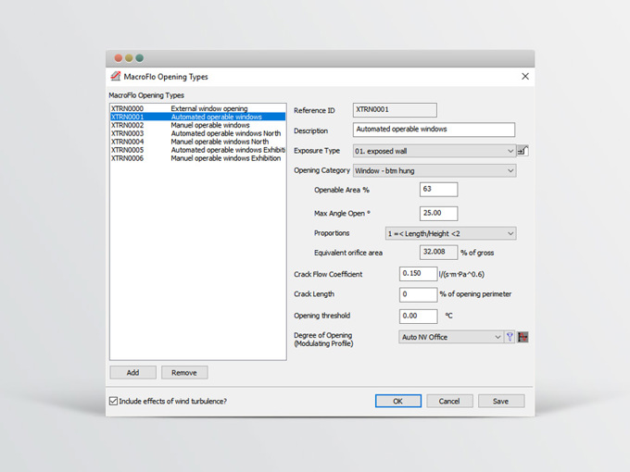Click the exposure type editor icon
Image resolution: width=630 pixels, height=472 pixels.
[523, 151]
